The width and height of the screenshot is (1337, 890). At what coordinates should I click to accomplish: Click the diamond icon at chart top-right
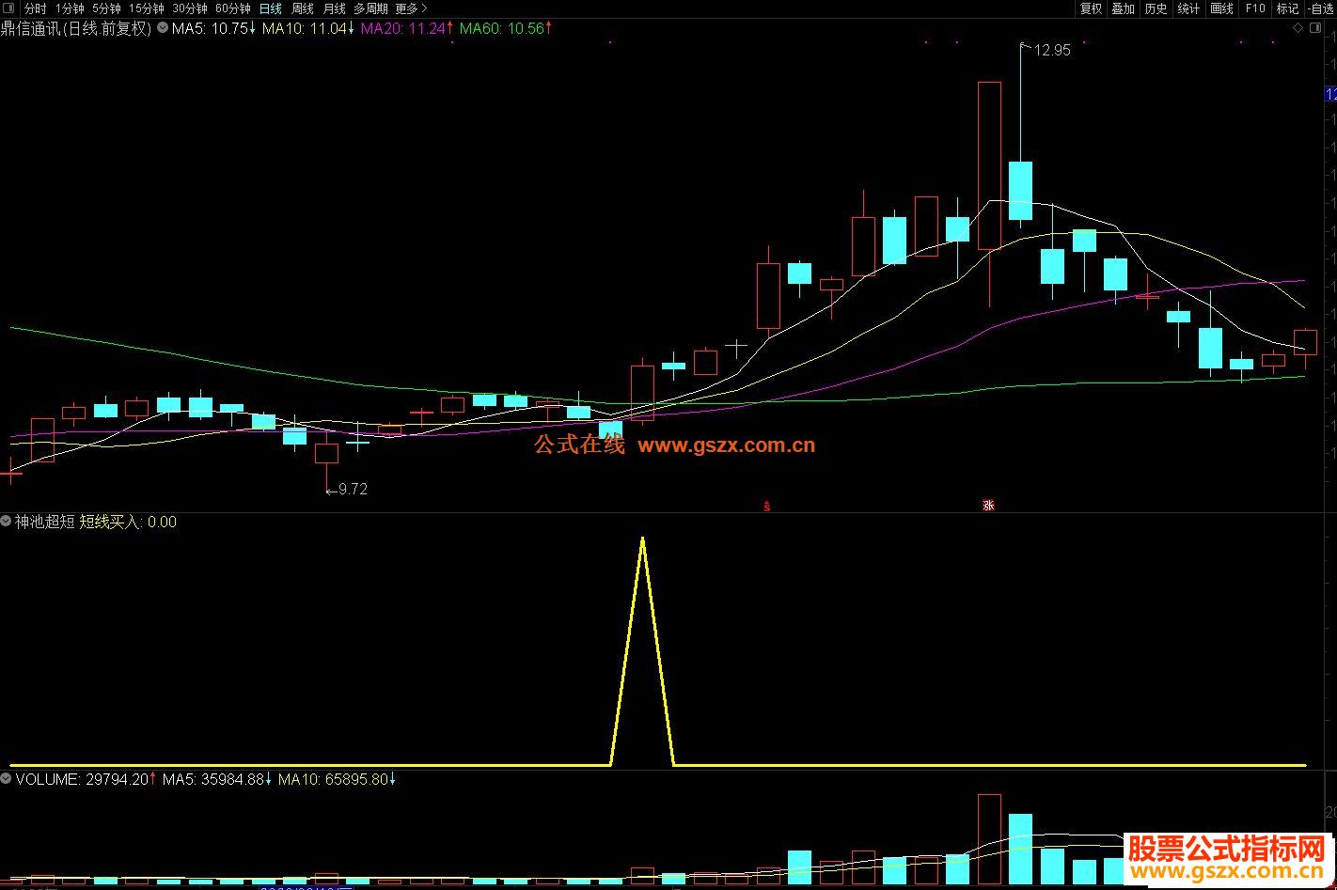[1298, 28]
